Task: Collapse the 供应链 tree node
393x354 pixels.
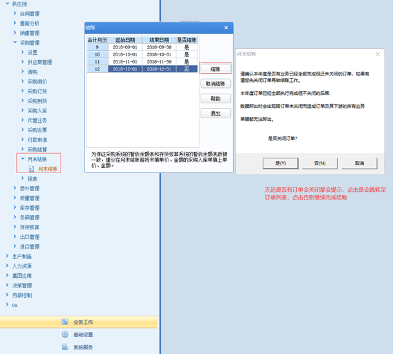Action: point(7,3)
